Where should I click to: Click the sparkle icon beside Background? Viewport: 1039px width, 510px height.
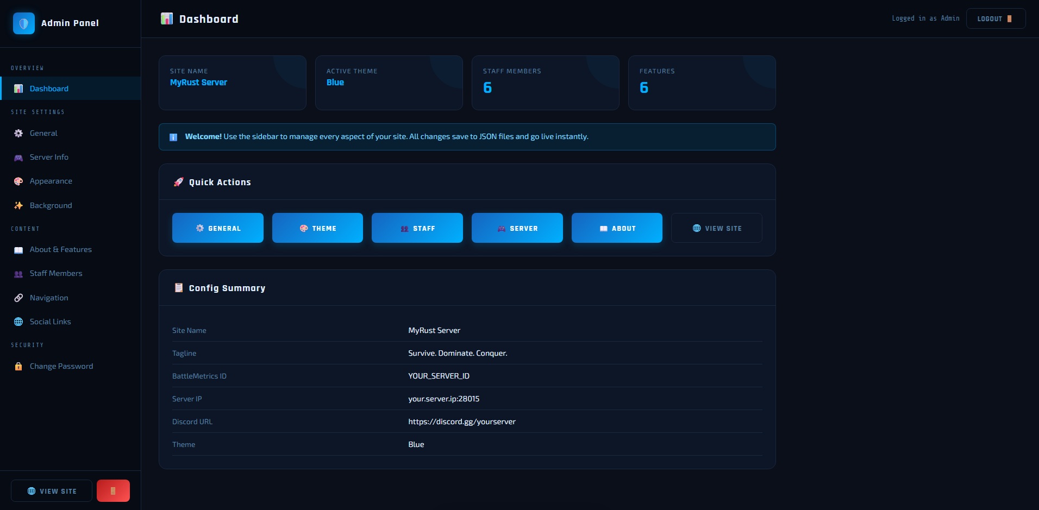[18, 205]
